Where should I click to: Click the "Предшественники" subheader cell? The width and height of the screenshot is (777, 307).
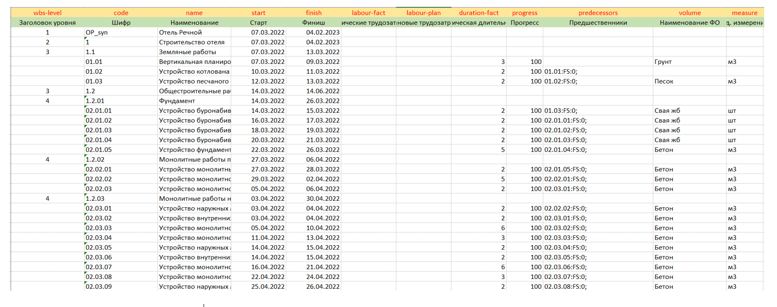coord(598,23)
